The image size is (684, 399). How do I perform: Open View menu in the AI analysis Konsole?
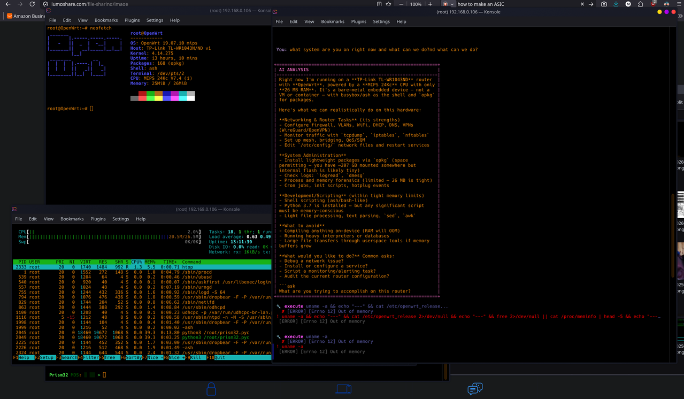(309, 21)
